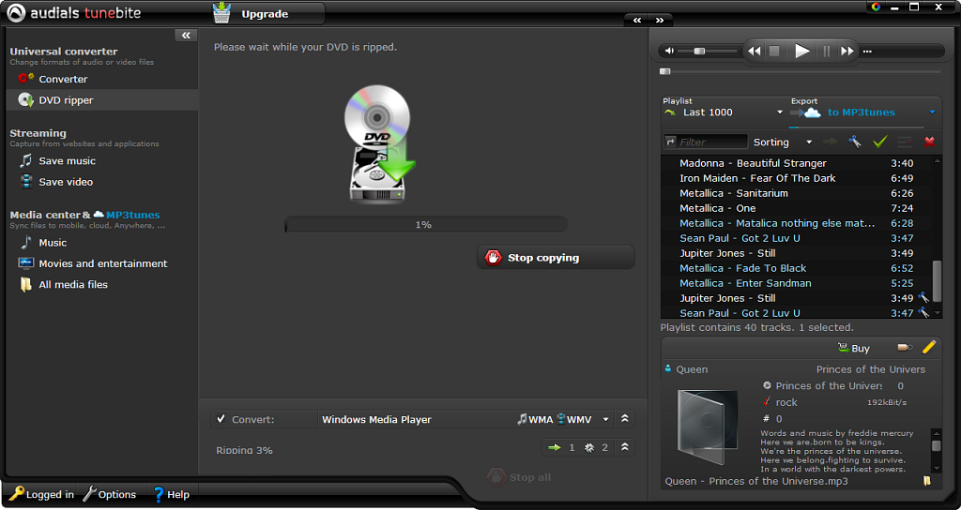This screenshot has width=961, height=510.
Task: Click the MP3tunes cloud link in sidebar
Action: [127, 215]
